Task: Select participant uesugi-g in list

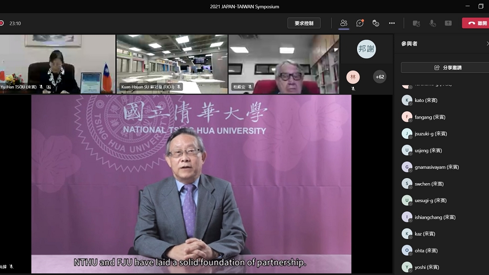Action: pyautogui.click(x=445, y=200)
